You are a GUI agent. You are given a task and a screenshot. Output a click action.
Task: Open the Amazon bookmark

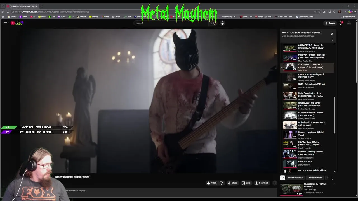(x=81, y=17)
